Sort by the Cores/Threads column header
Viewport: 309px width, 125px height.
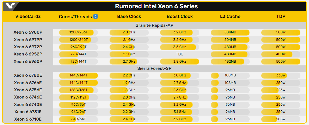(x=75, y=17)
